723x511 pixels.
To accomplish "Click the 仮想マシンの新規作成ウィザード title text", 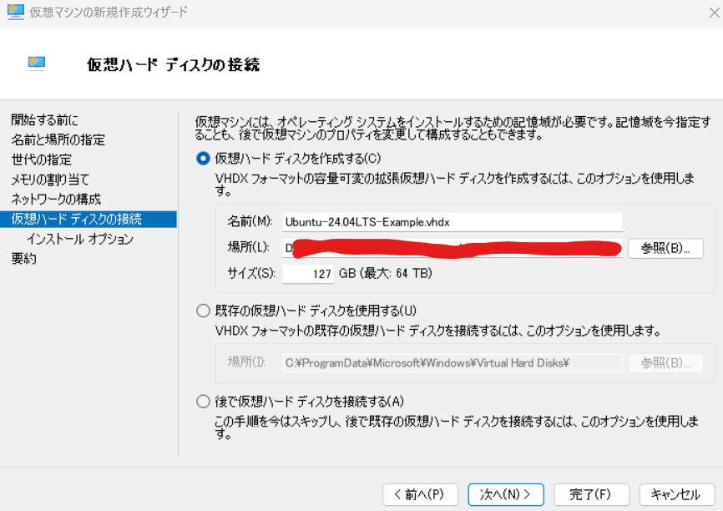I will coord(109,12).
